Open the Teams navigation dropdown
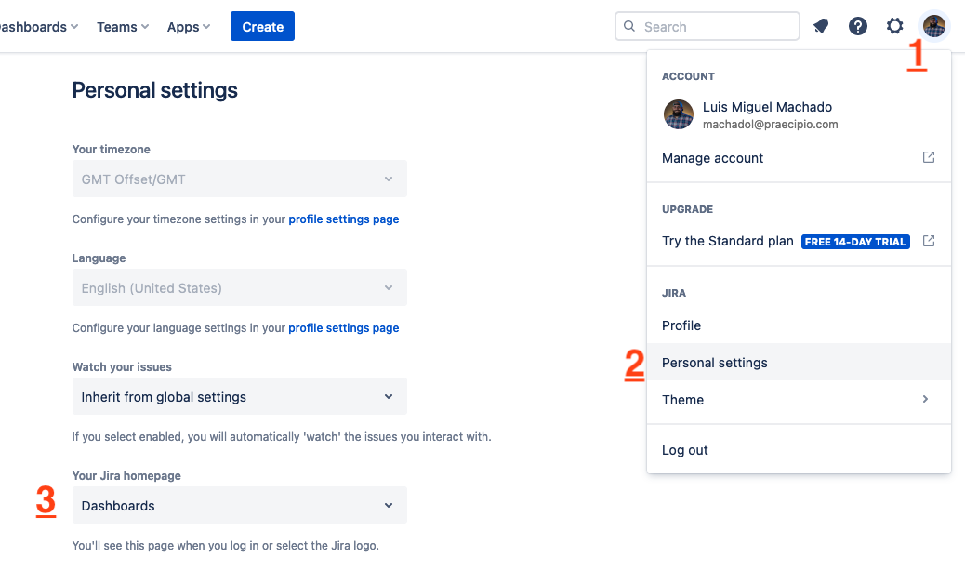Image resolution: width=965 pixels, height=570 pixels. point(123,27)
